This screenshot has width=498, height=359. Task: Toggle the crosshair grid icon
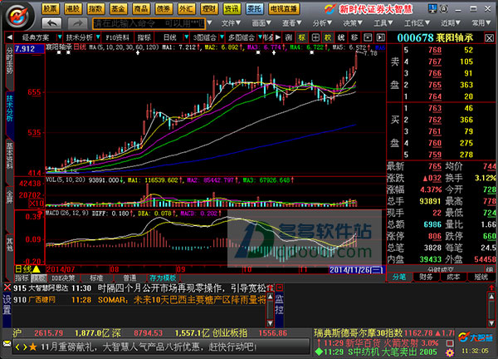[x=315, y=37]
